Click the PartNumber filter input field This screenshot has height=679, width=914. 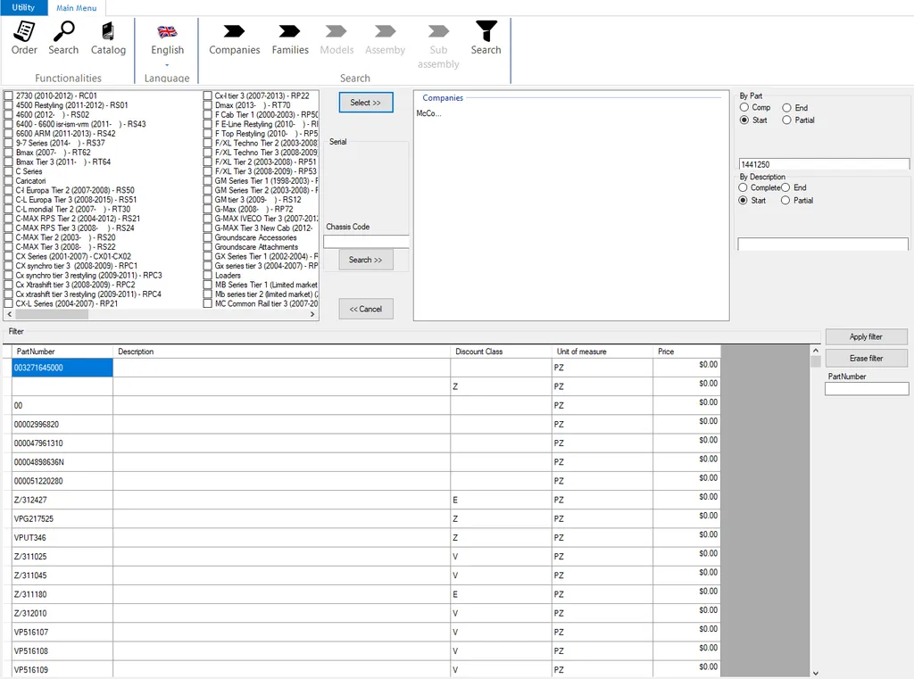(867, 389)
